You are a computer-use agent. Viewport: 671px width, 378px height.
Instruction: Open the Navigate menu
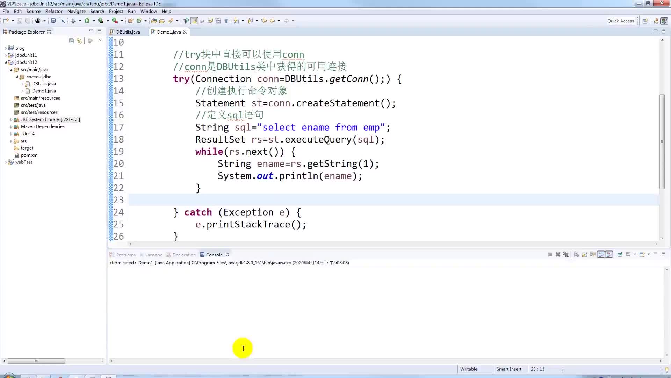tap(76, 11)
